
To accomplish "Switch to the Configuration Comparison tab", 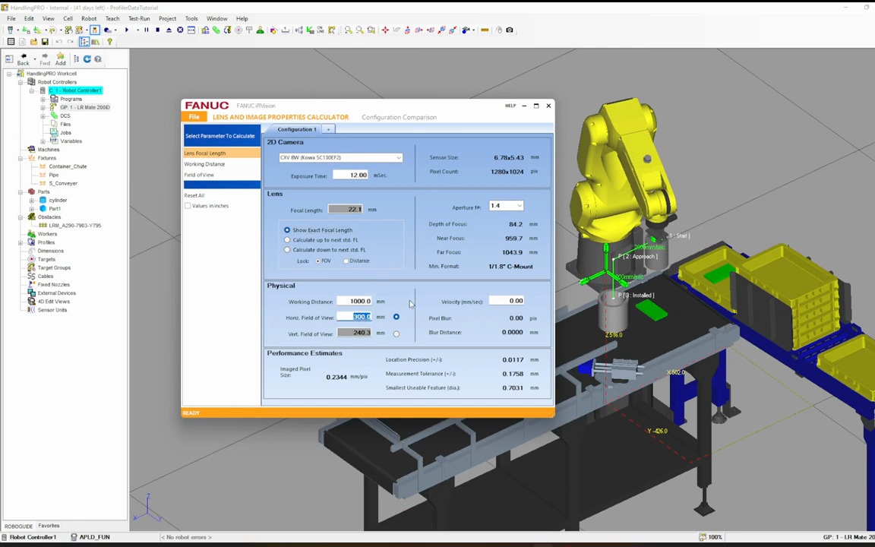I will [x=399, y=117].
